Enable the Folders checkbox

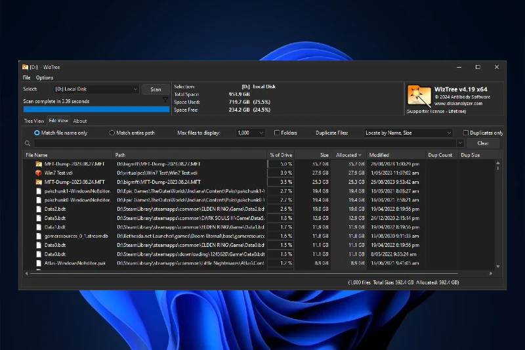[x=277, y=133]
